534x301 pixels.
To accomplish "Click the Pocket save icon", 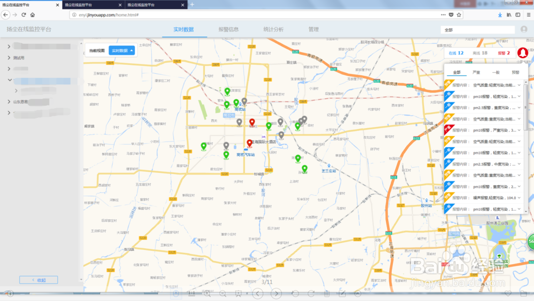I will [451, 14].
